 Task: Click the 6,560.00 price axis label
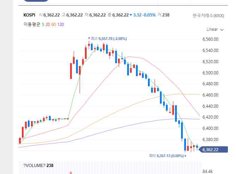point(211,39)
